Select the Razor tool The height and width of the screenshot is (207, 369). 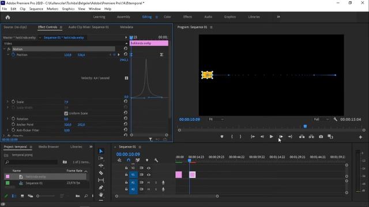[101, 172]
